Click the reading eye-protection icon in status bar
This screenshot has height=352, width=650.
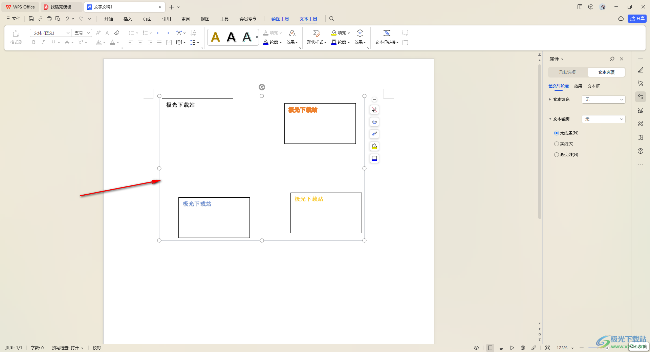point(476,348)
